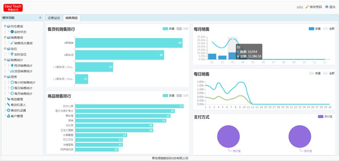
Task: Open 货品销售统计 bar chart icon
Action: point(12,71)
